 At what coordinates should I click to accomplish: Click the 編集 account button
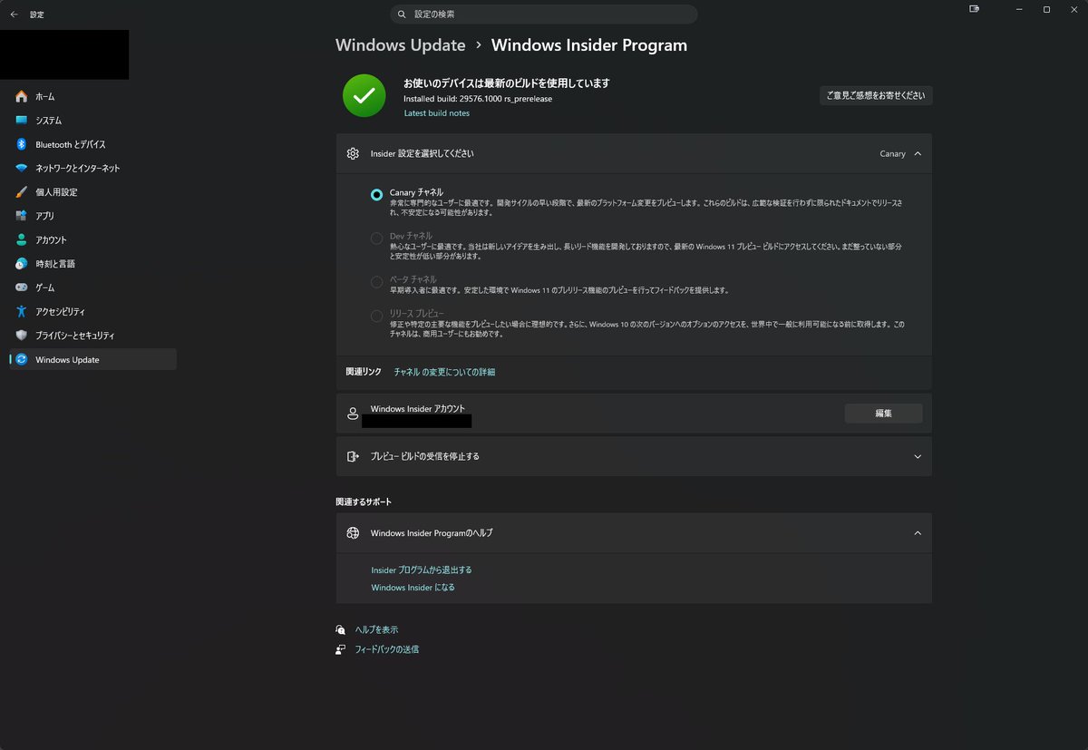coord(883,414)
